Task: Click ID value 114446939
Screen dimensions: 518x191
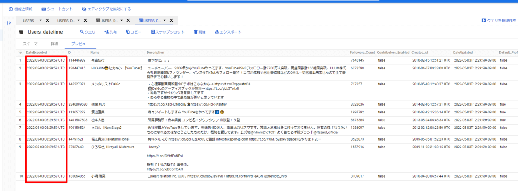Action: point(77,60)
